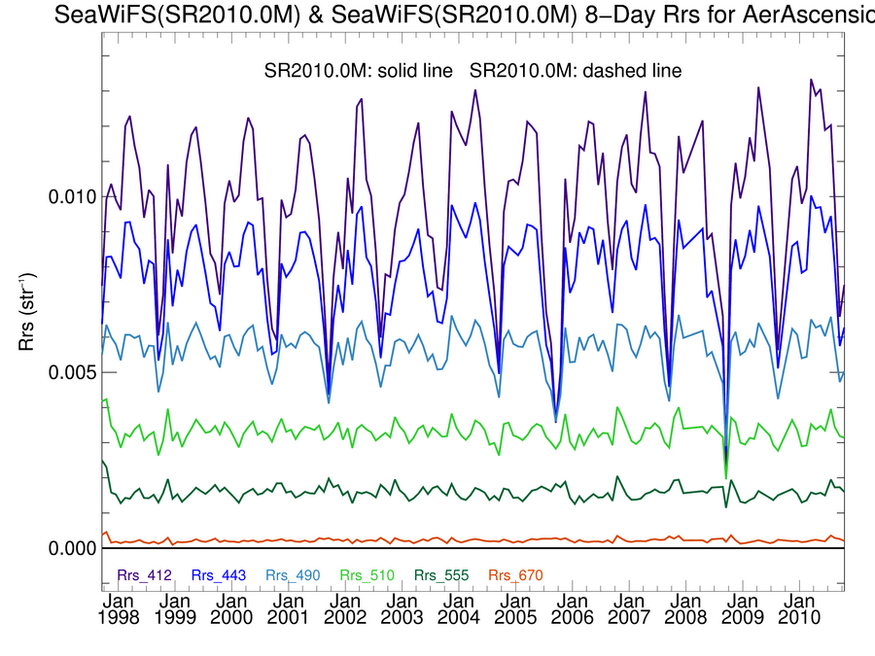This screenshot has height=656, width=875.
Task: Click the Jan 2003 x-axis label
Action: click(x=402, y=609)
